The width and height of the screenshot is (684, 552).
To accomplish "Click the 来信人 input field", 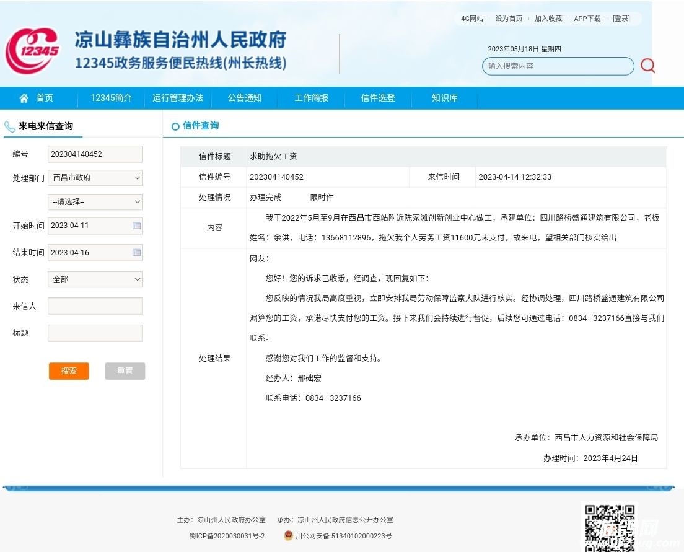I will (95, 306).
